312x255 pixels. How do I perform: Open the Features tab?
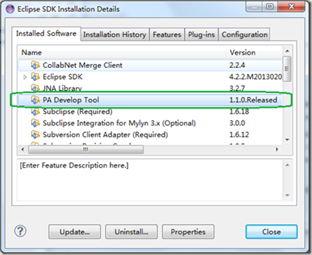(167, 34)
